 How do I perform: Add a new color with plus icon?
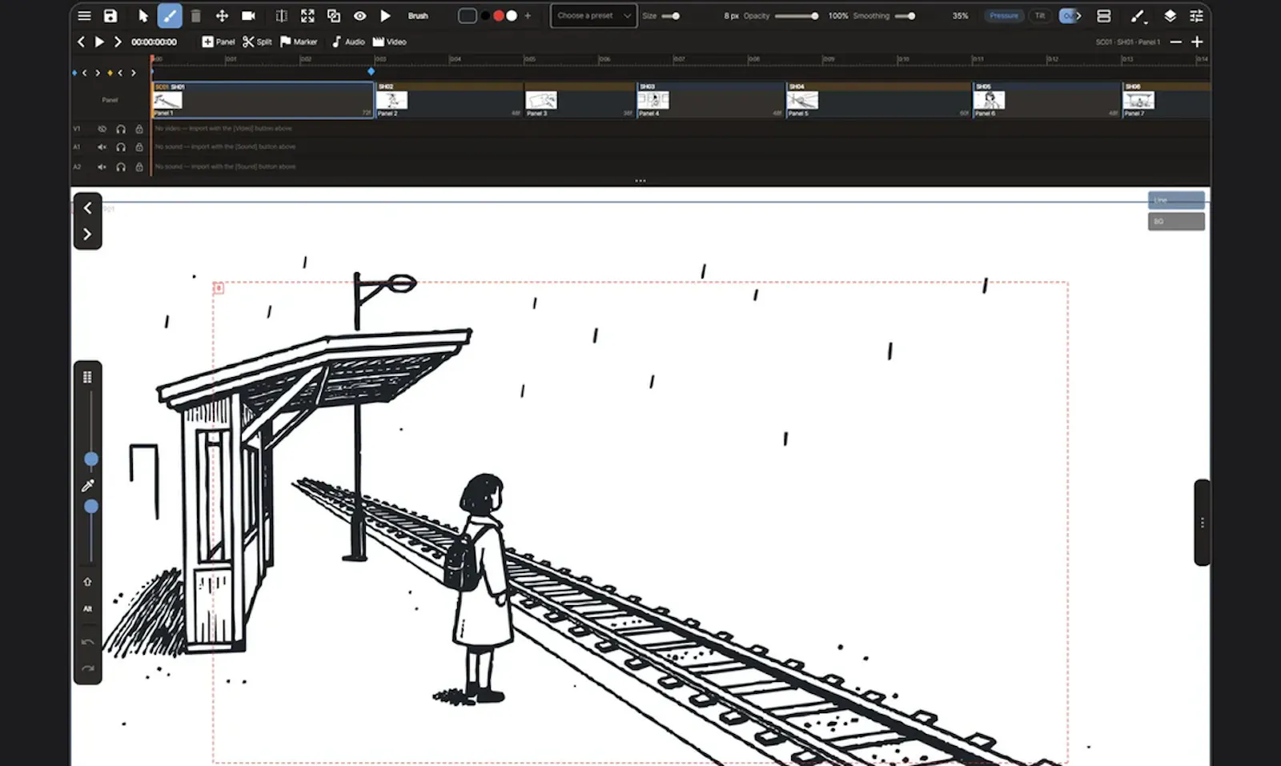click(528, 15)
